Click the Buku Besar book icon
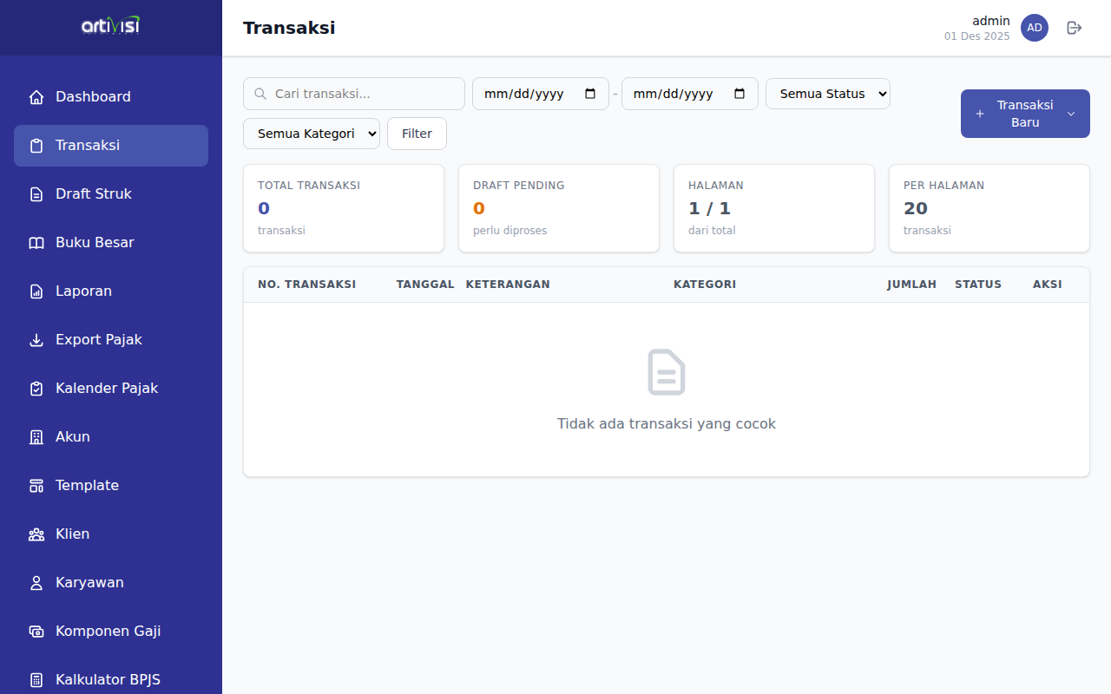Image resolution: width=1111 pixels, height=694 pixels. pos(36,243)
